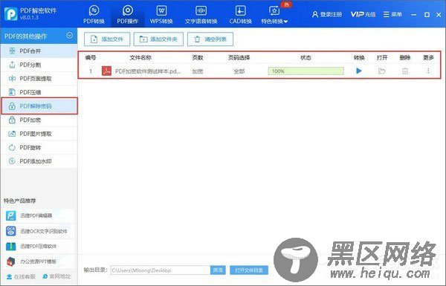Screen dimensions: 446x286
Task: Open the 在线客服 link
Action: [21, 276]
